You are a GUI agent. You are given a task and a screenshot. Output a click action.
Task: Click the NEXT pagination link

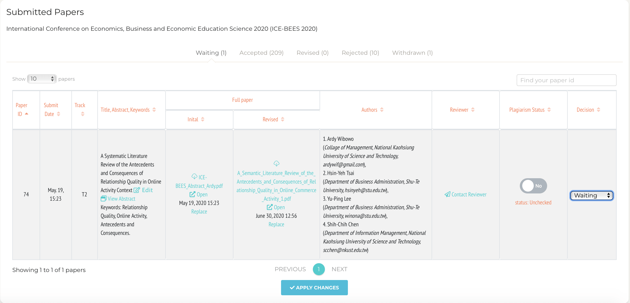point(339,269)
